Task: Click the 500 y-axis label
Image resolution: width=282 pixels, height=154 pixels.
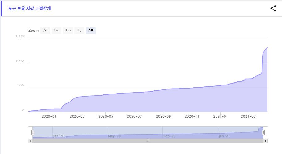Action: (x=21, y=85)
